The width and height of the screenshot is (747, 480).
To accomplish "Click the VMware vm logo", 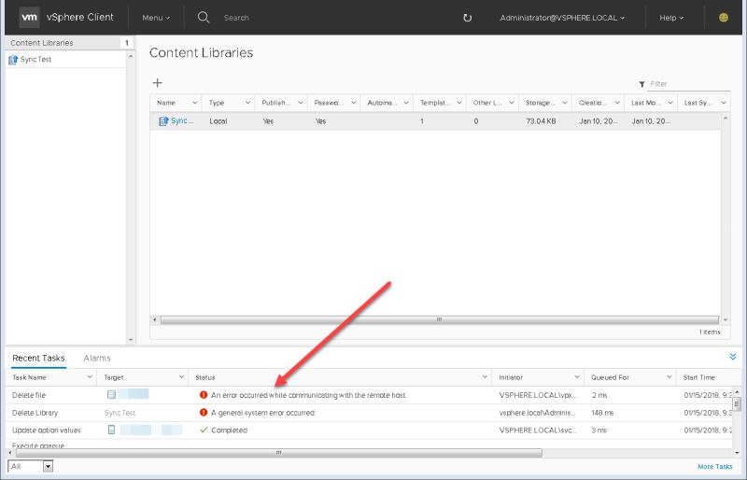I will point(29,17).
